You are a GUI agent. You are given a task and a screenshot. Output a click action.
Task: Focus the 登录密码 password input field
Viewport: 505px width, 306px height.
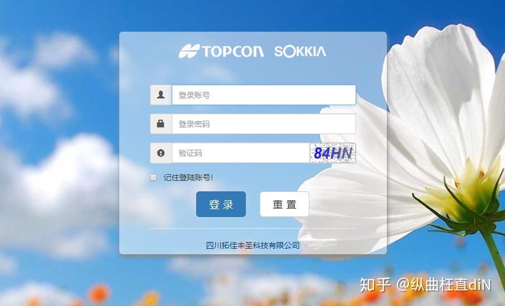tap(264, 124)
